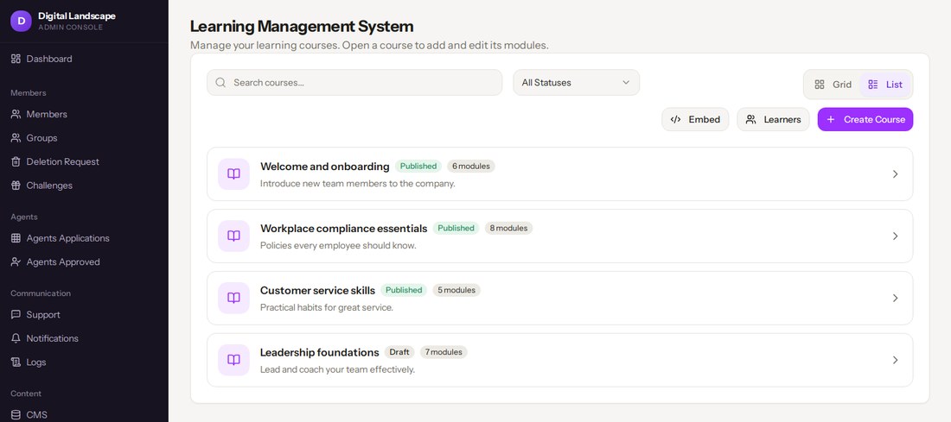Click the Learning Management System heading

click(x=302, y=26)
